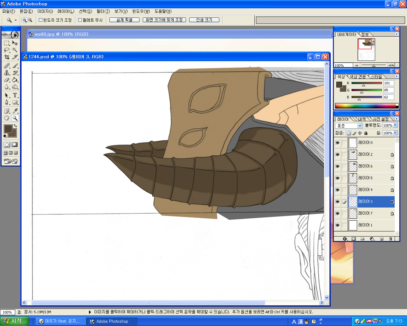Viewport: 407px width, 326px height.
Task: Select the Slice tool
Action: click(x=15, y=57)
